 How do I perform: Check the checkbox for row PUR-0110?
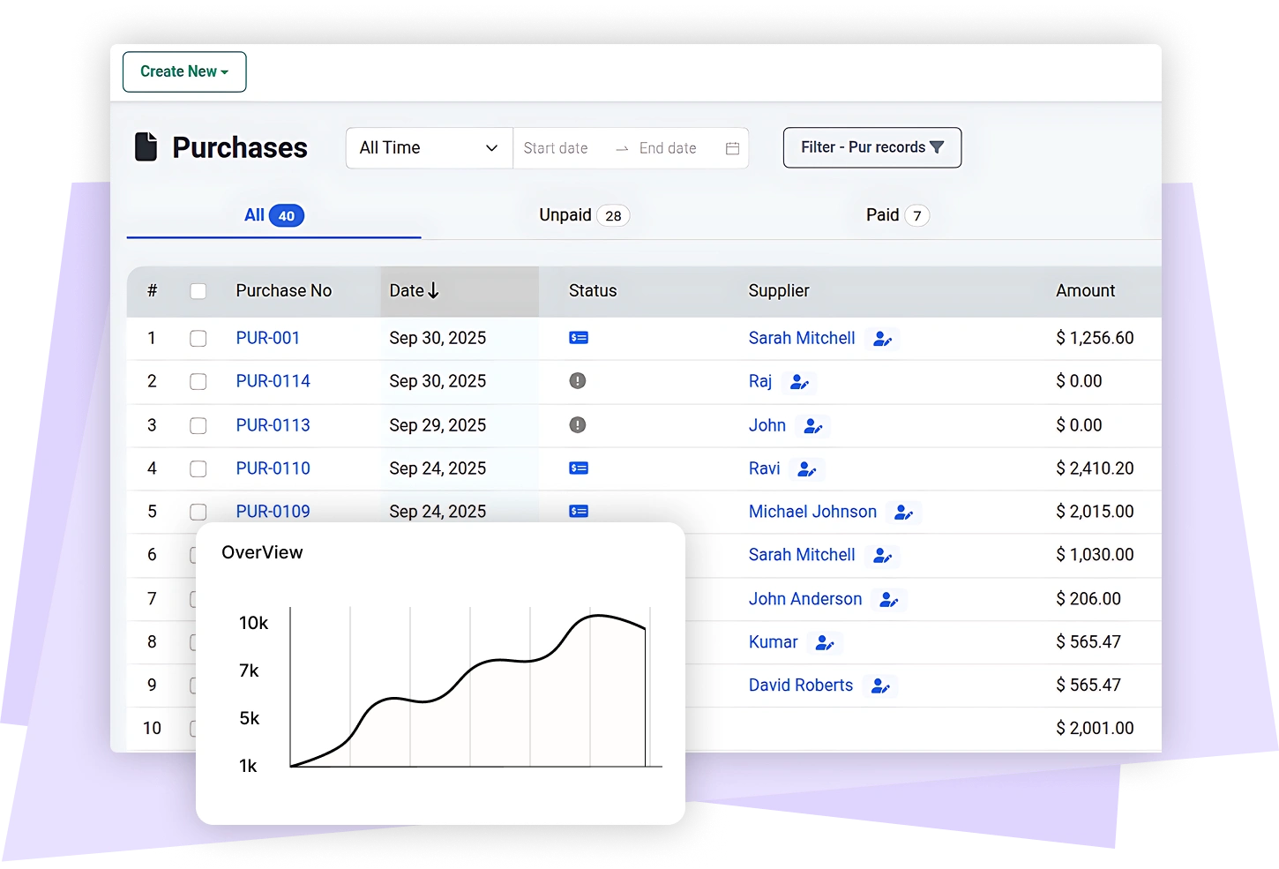198,469
